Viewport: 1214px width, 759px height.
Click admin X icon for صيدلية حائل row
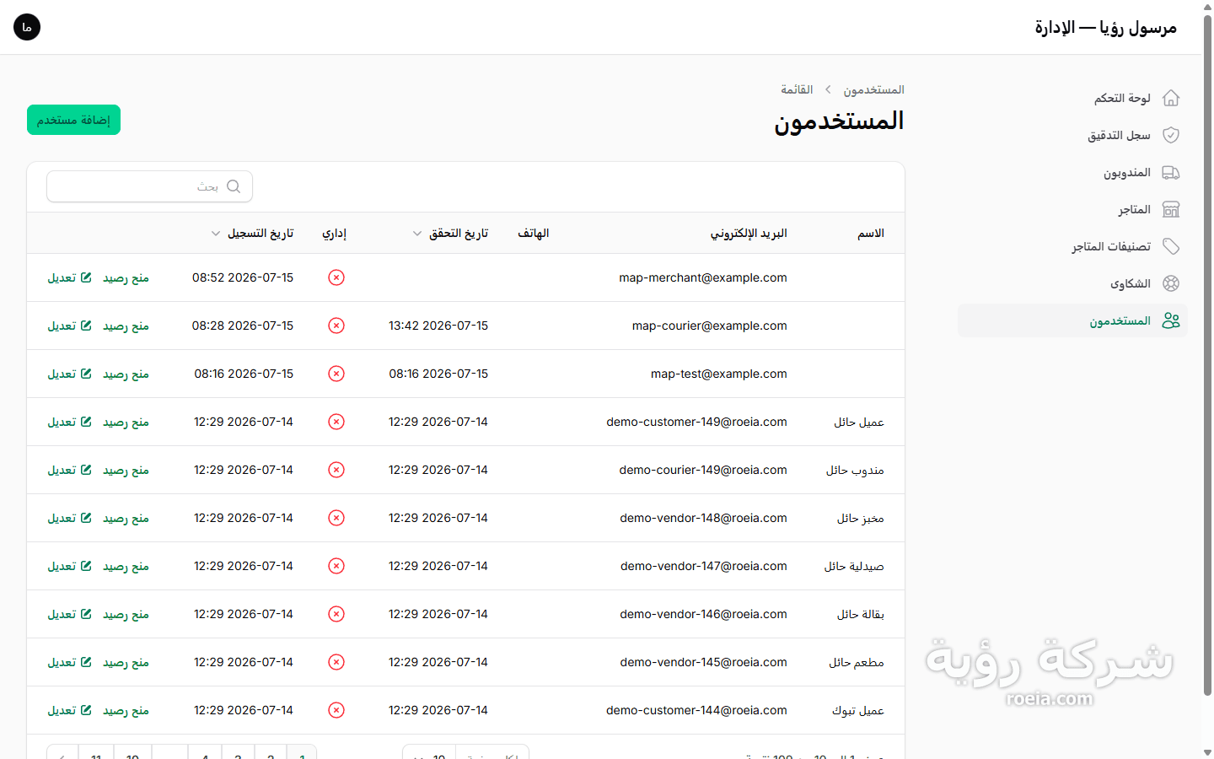pyautogui.click(x=336, y=566)
